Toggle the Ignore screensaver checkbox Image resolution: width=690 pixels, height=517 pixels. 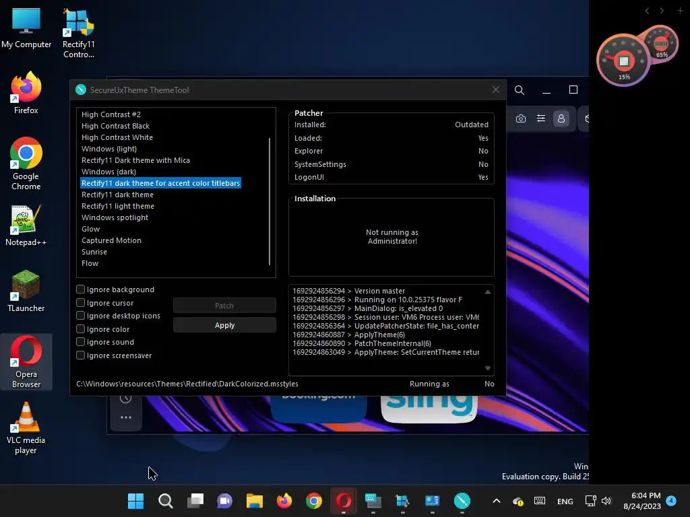[81, 355]
